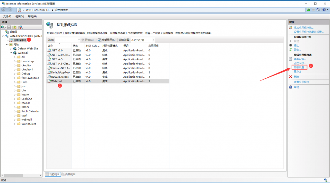Click the blue help icon in address bar
330x183 pixels.
[x=324, y=10]
